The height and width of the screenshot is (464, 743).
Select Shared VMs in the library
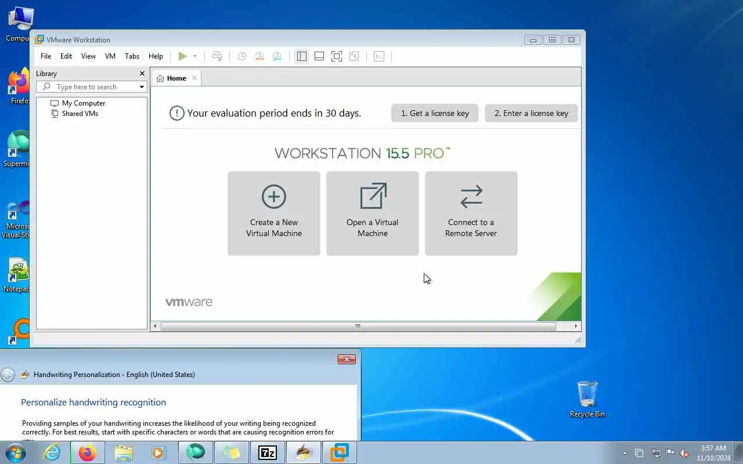[x=80, y=114]
